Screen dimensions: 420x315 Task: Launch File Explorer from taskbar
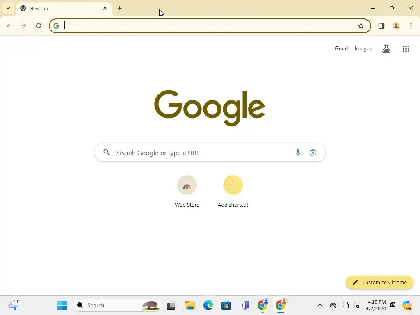(x=190, y=305)
